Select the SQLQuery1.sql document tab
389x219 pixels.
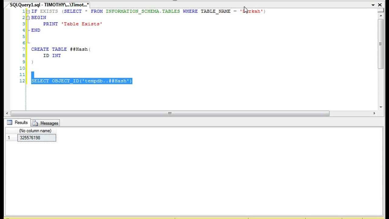pyautogui.click(x=49, y=5)
